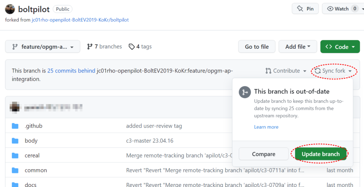This screenshot has width=364, height=187.
Task: Open the boltpilot repository name link
Action: click(x=34, y=9)
